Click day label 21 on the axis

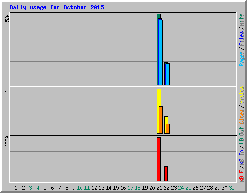pos(159,188)
